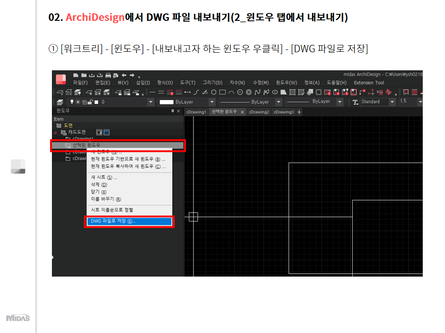Freeze the selected layer sun toolbar icon

pos(89,92)
